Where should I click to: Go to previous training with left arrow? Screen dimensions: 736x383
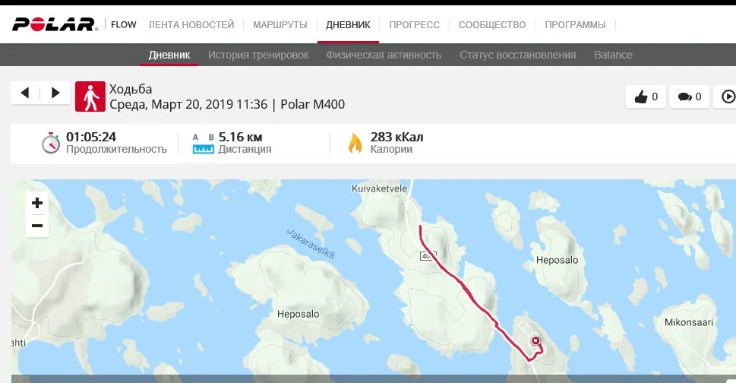tap(25, 93)
